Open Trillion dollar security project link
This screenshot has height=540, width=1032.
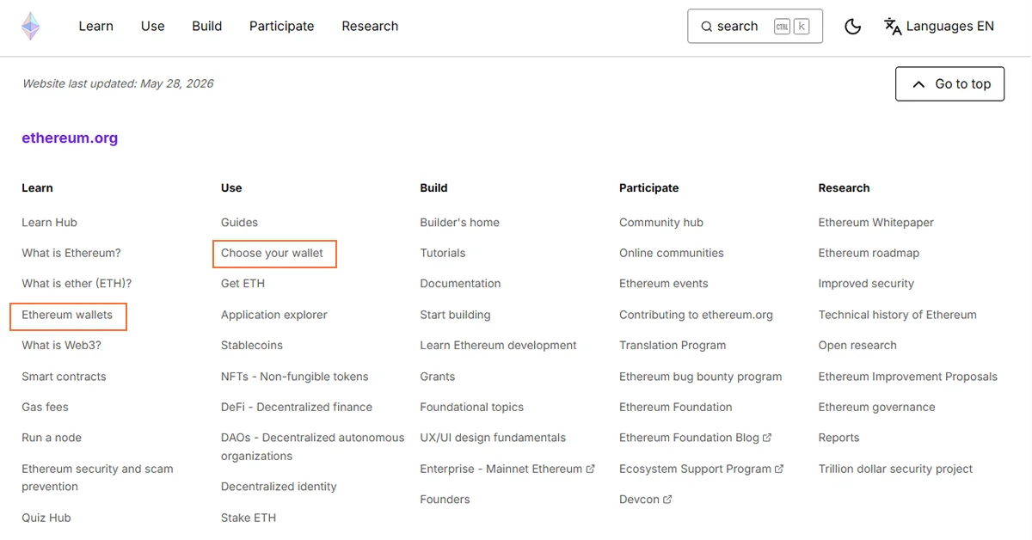coord(895,469)
